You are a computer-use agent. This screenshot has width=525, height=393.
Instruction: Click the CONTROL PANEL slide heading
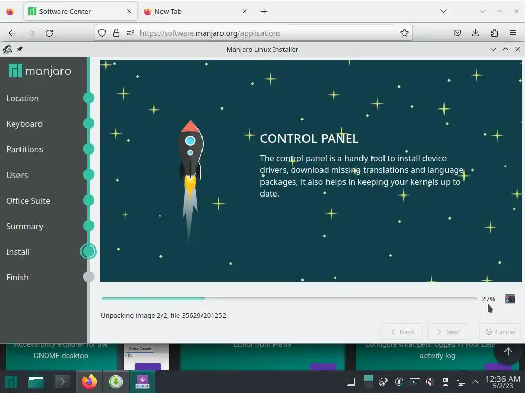coord(309,138)
